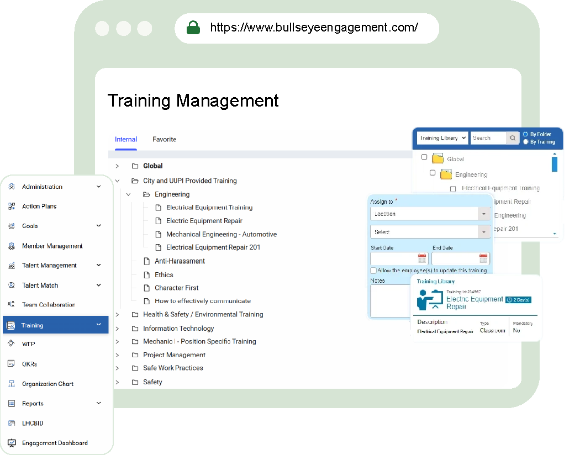
Task: Open the Training menu item
Action: [x=55, y=325]
